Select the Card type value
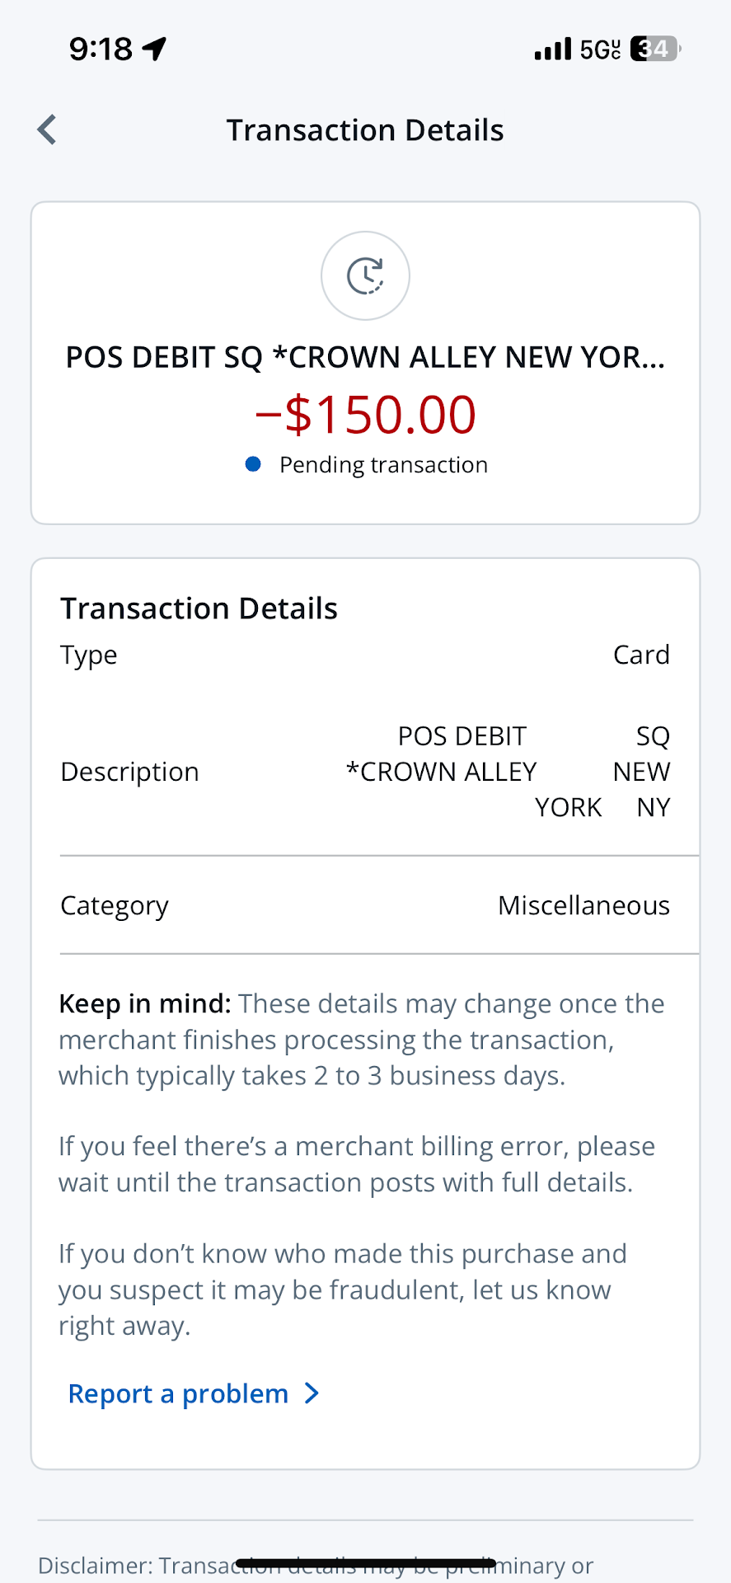This screenshot has width=731, height=1583. coord(641,655)
